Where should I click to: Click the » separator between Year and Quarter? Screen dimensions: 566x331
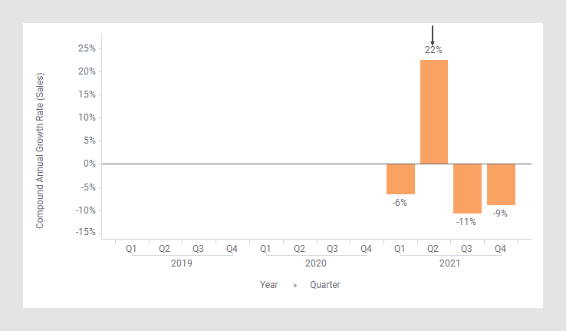coord(294,285)
